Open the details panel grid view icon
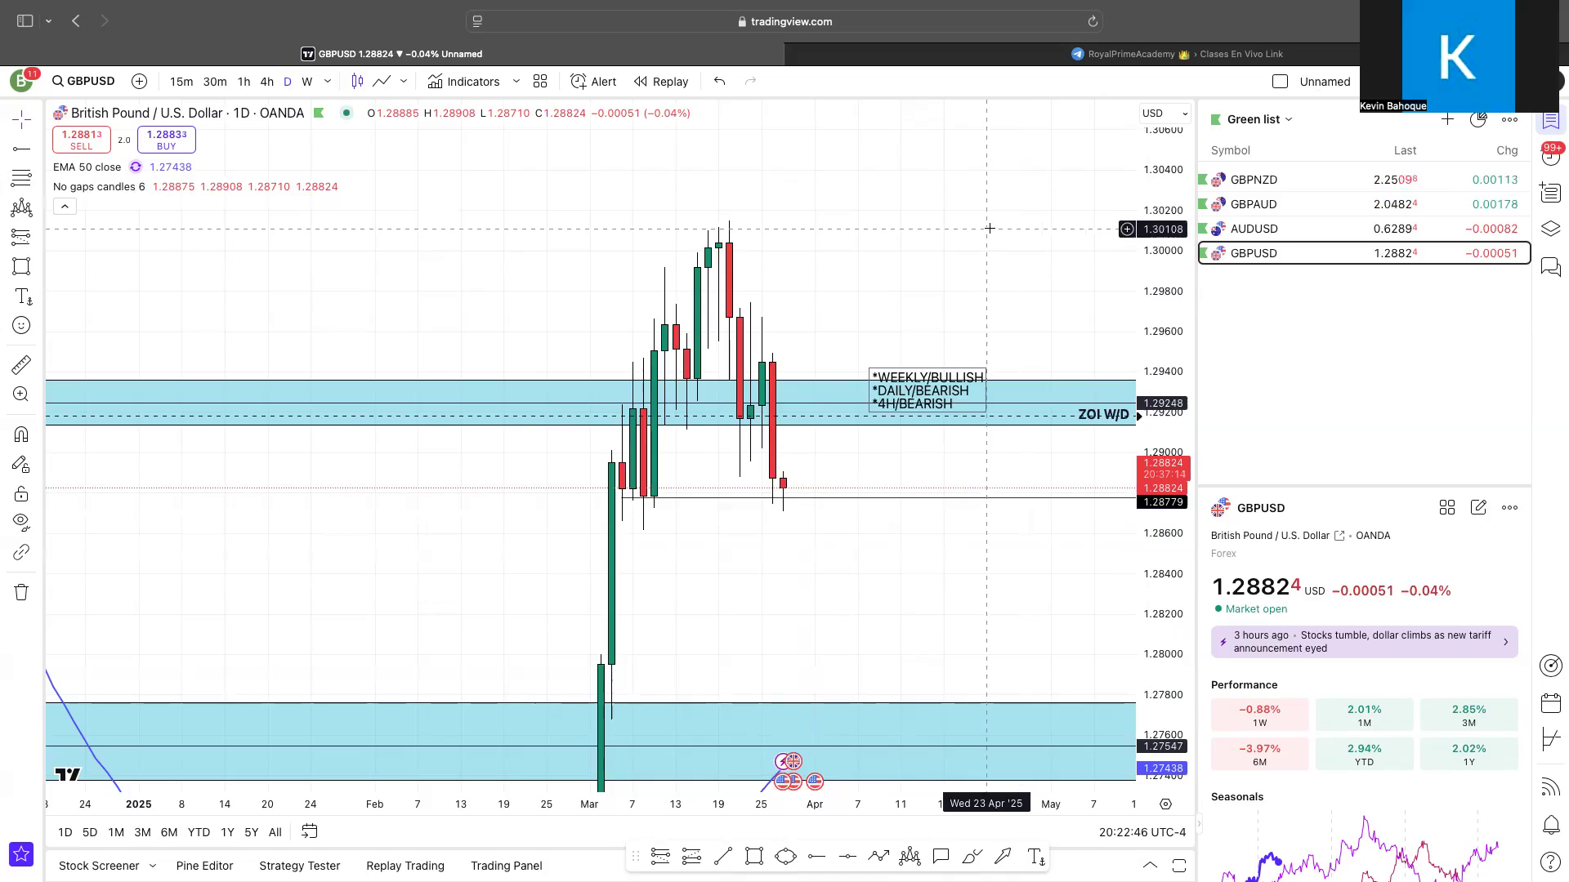1569x882 pixels. click(1447, 508)
